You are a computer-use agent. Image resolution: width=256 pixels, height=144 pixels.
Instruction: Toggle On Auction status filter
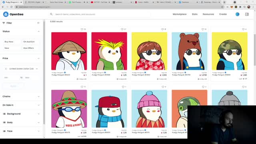[31, 42]
